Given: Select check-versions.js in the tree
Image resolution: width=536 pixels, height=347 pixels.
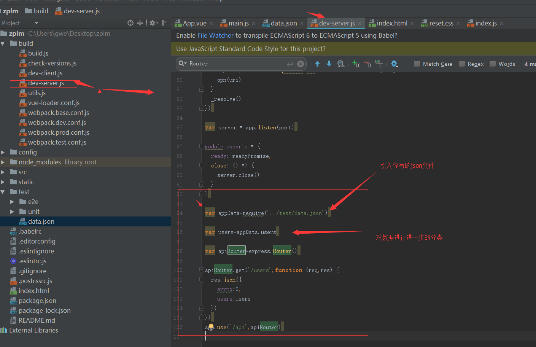Looking at the screenshot, I should [x=52, y=63].
